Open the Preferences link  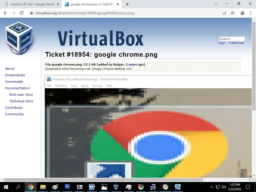pyautogui.click(x=236, y=43)
